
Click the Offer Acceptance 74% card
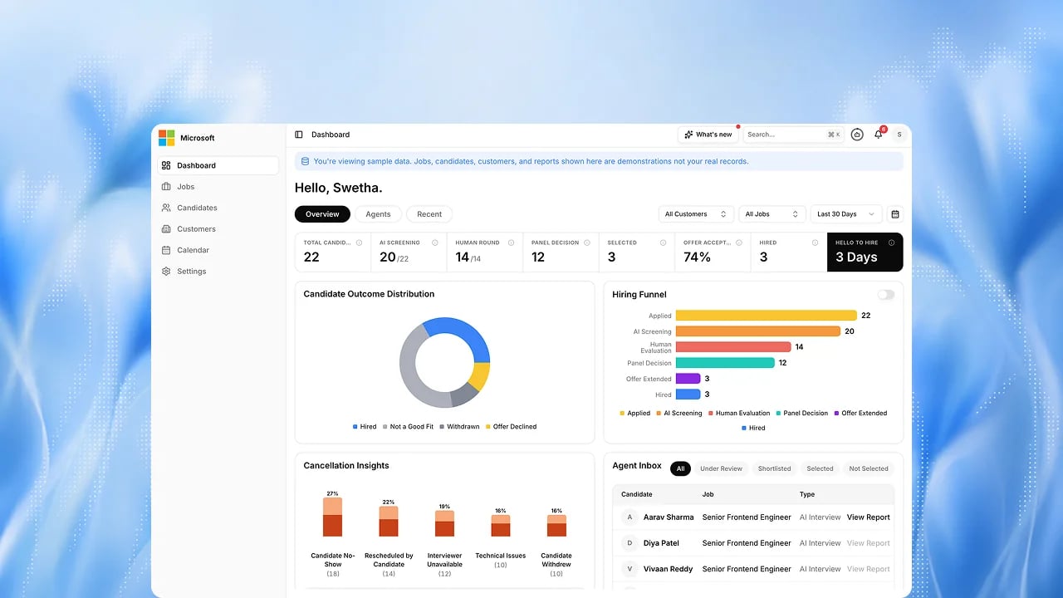[x=713, y=252]
